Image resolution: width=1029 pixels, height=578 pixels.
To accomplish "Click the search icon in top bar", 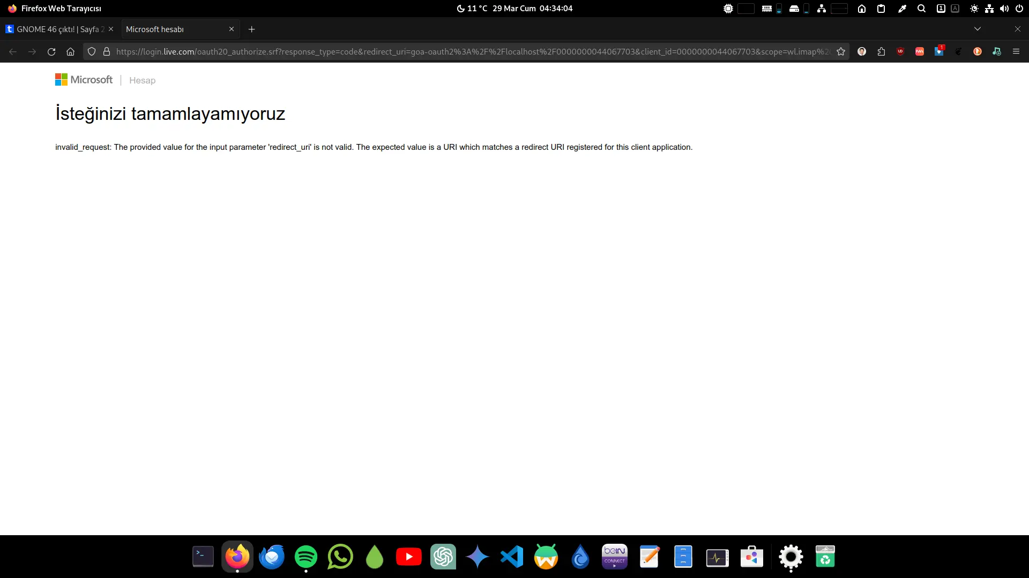I will click(922, 9).
